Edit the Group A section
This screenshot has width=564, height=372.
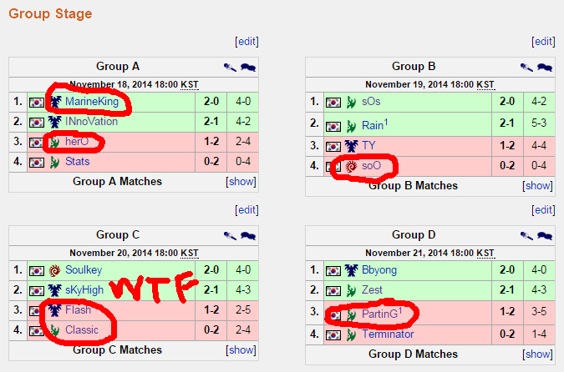[246, 41]
